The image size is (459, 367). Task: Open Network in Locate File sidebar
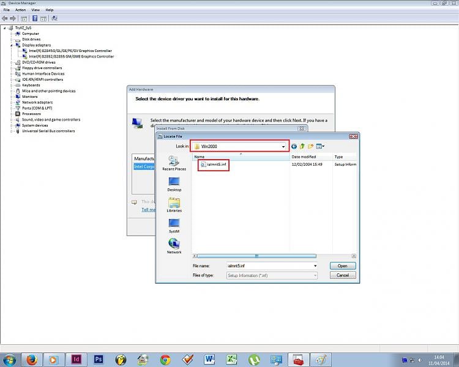(174, 247)
